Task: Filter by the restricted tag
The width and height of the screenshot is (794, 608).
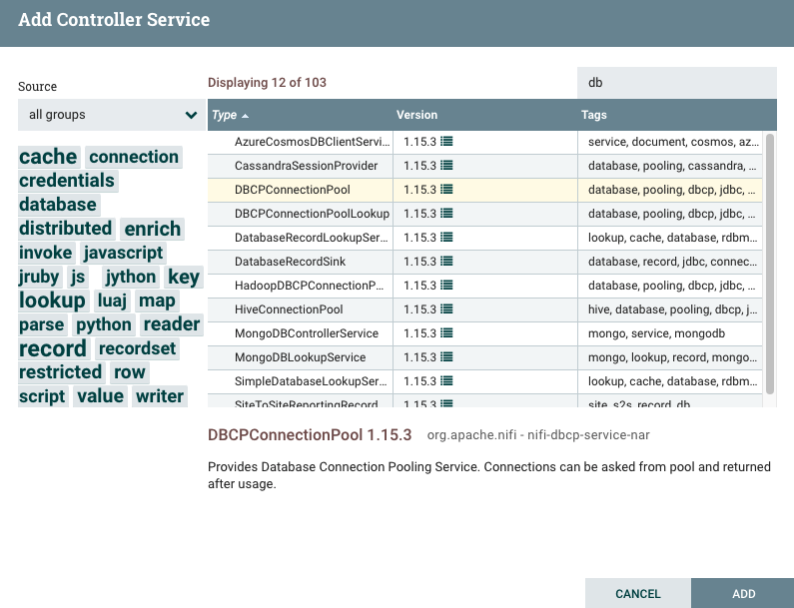Action: 60,372
